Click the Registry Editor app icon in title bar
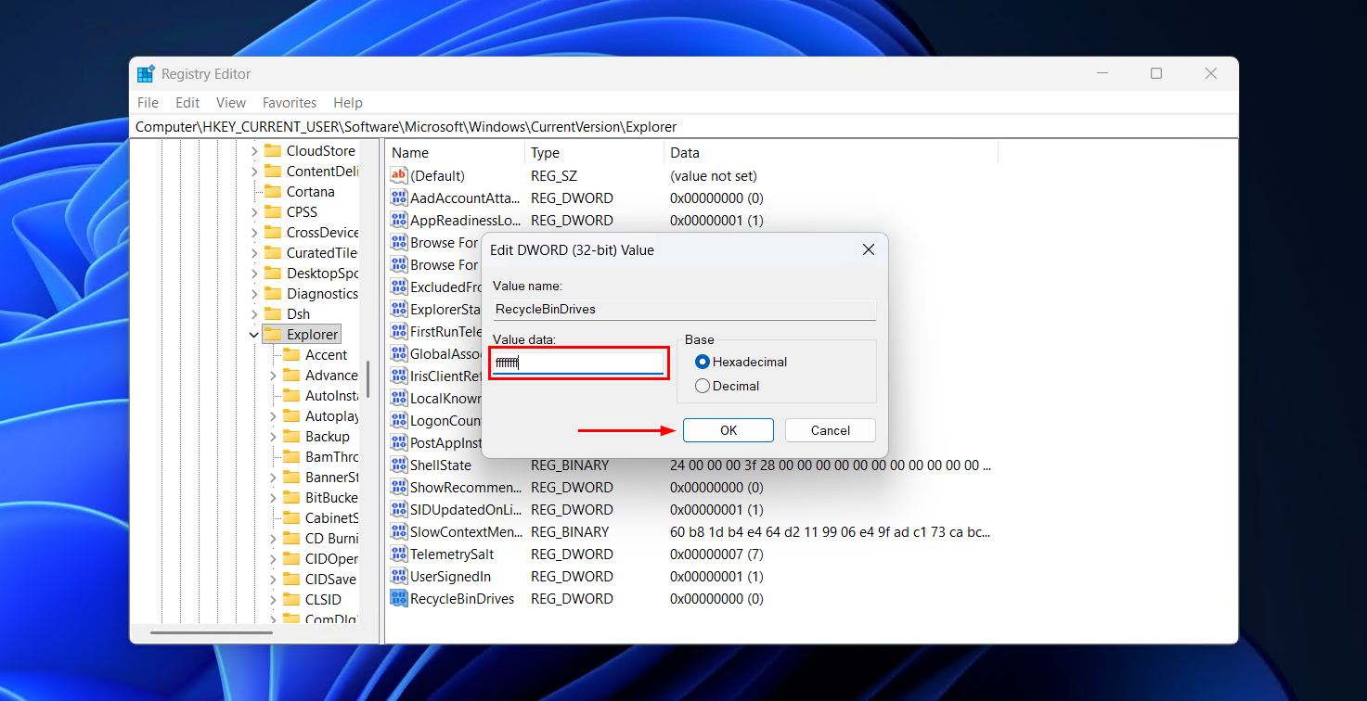Viewport: 1367px width, 701px height. coord(146,74)
